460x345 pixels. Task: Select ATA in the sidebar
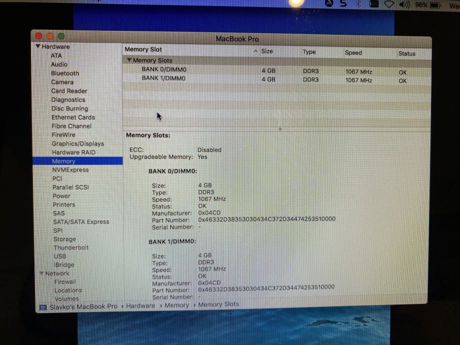57,55
